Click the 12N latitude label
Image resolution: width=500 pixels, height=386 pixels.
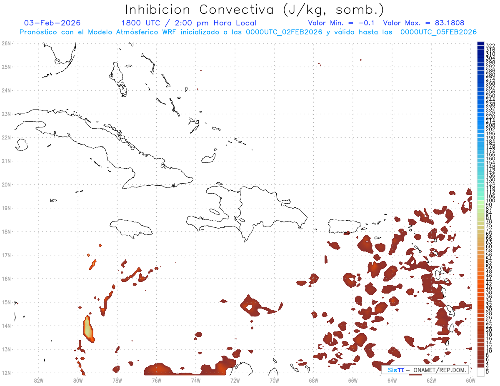(6, 373)
